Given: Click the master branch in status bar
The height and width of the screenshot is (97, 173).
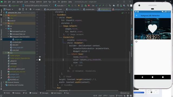Looking at the screenshot, I should (119, 96).
